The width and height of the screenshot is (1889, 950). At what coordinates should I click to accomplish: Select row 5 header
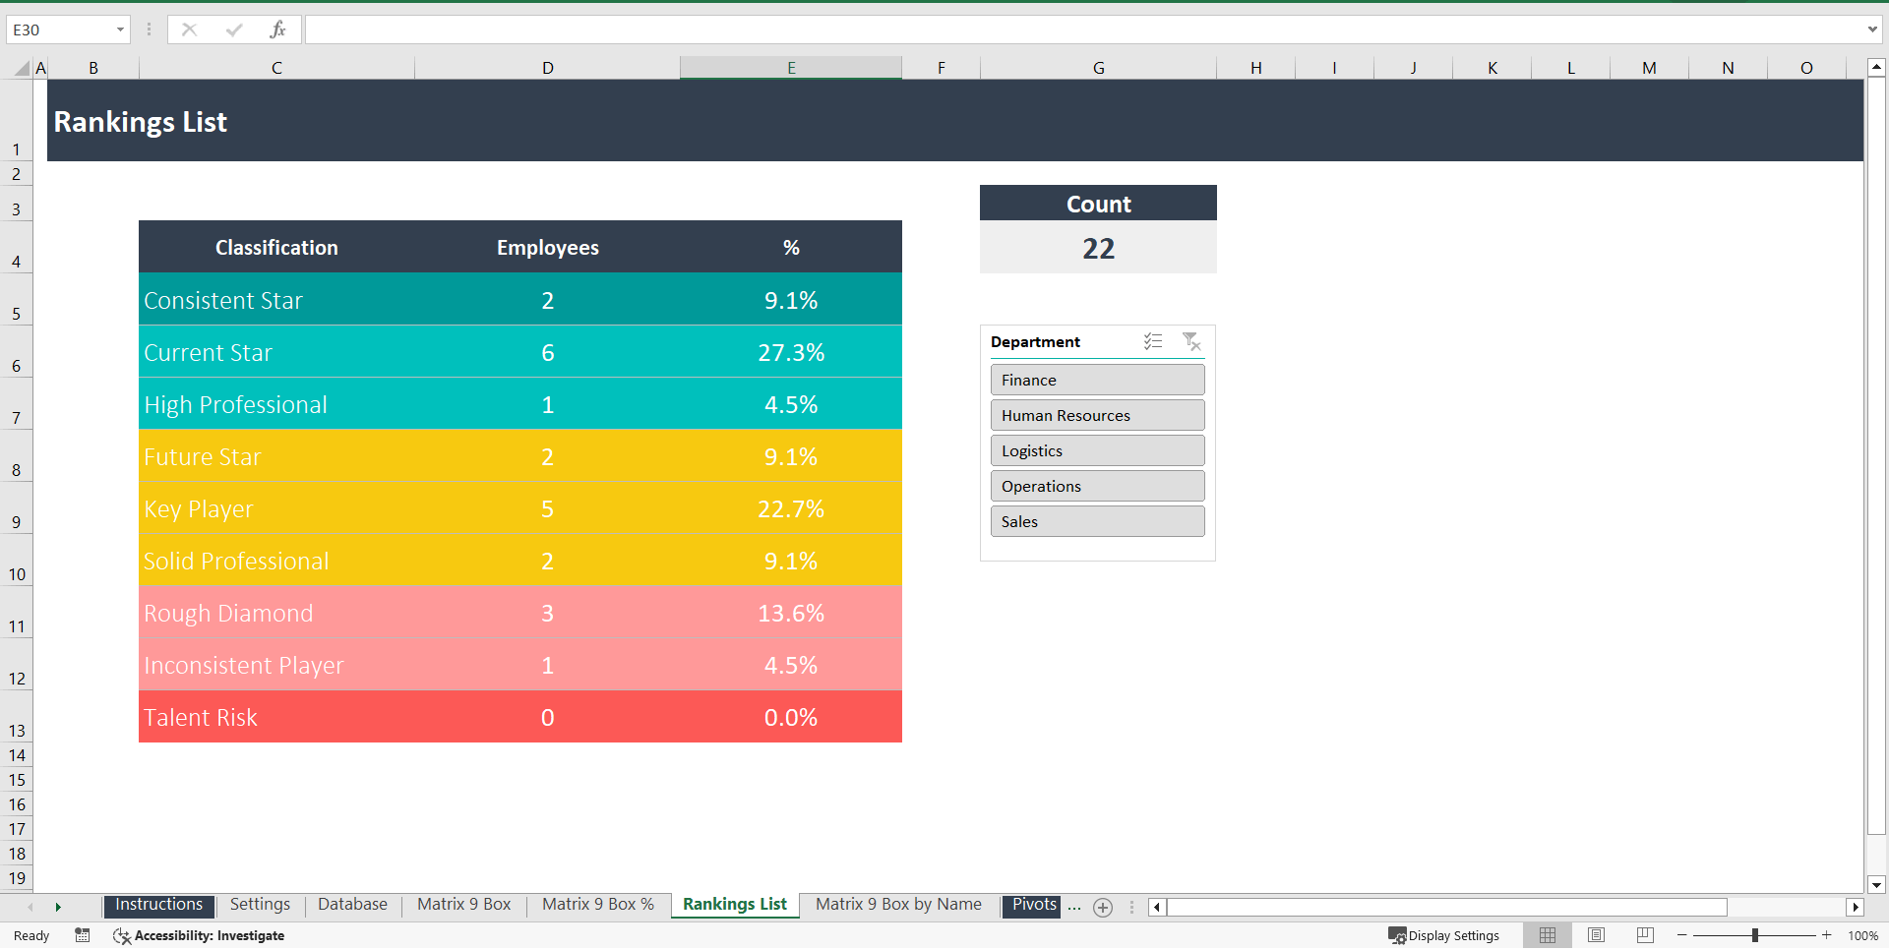pos(17,300)
